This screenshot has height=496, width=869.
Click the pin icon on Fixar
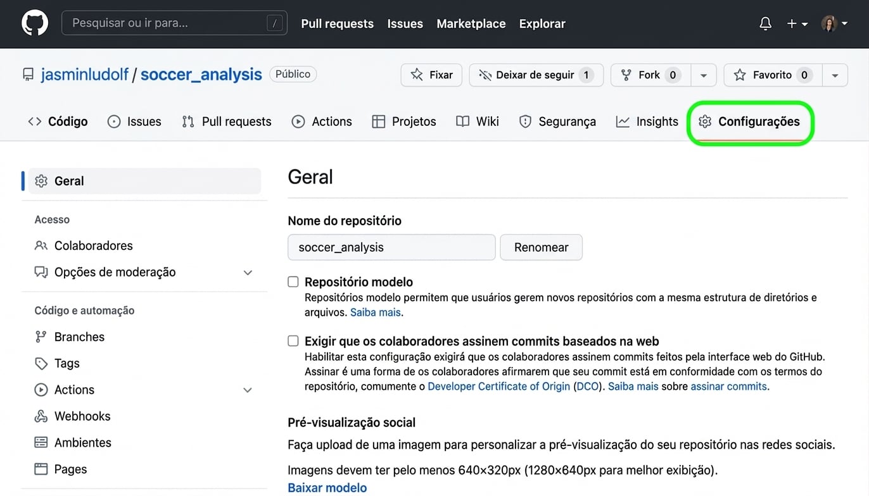click(417, 75)
